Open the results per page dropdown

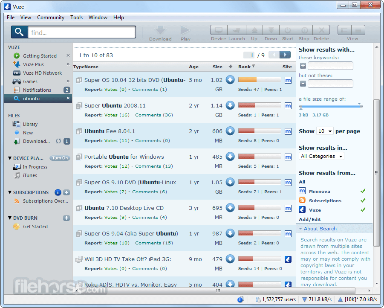coord(325,131)
